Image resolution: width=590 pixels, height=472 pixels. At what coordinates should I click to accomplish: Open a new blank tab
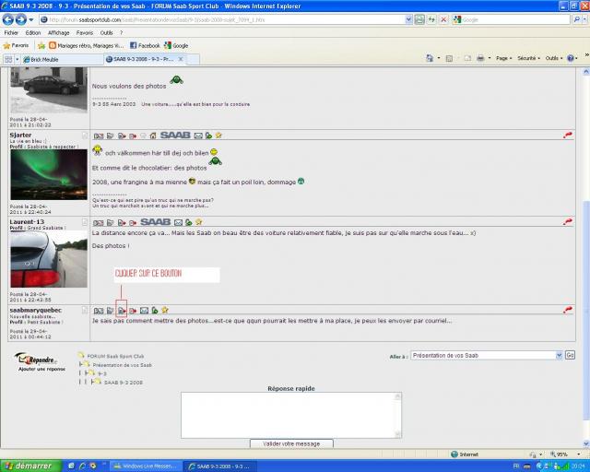[193, 59]
